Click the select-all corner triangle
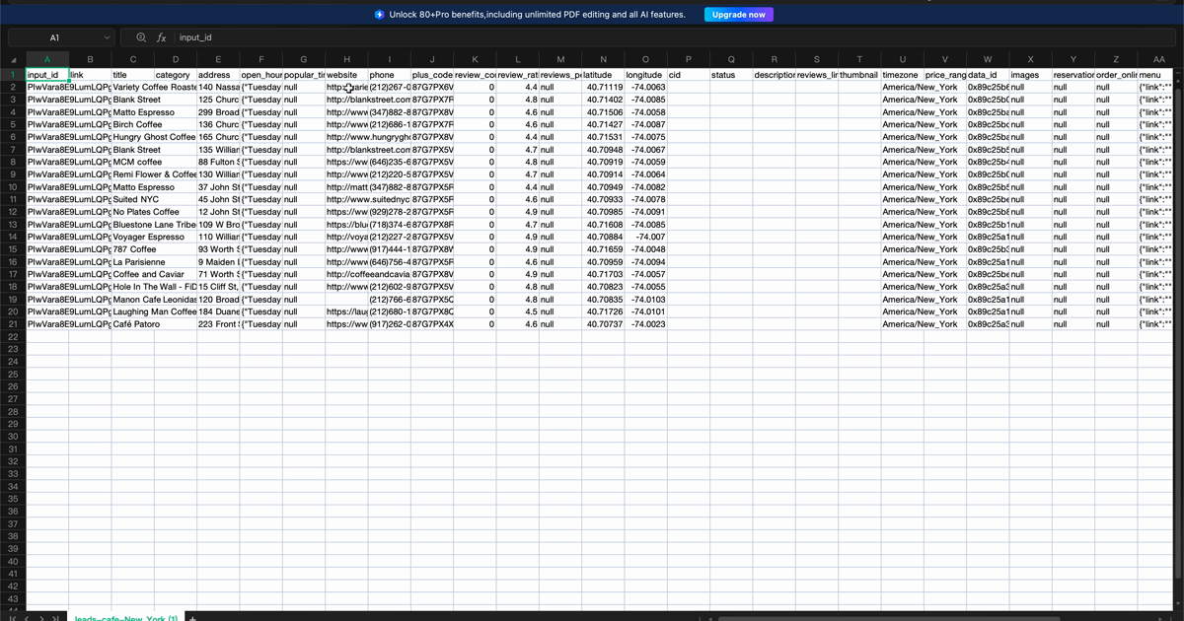 pyautogui.click(x=14, y=61)
